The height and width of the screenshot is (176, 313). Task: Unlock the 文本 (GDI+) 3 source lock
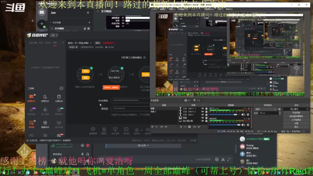(x=207, y=109)
